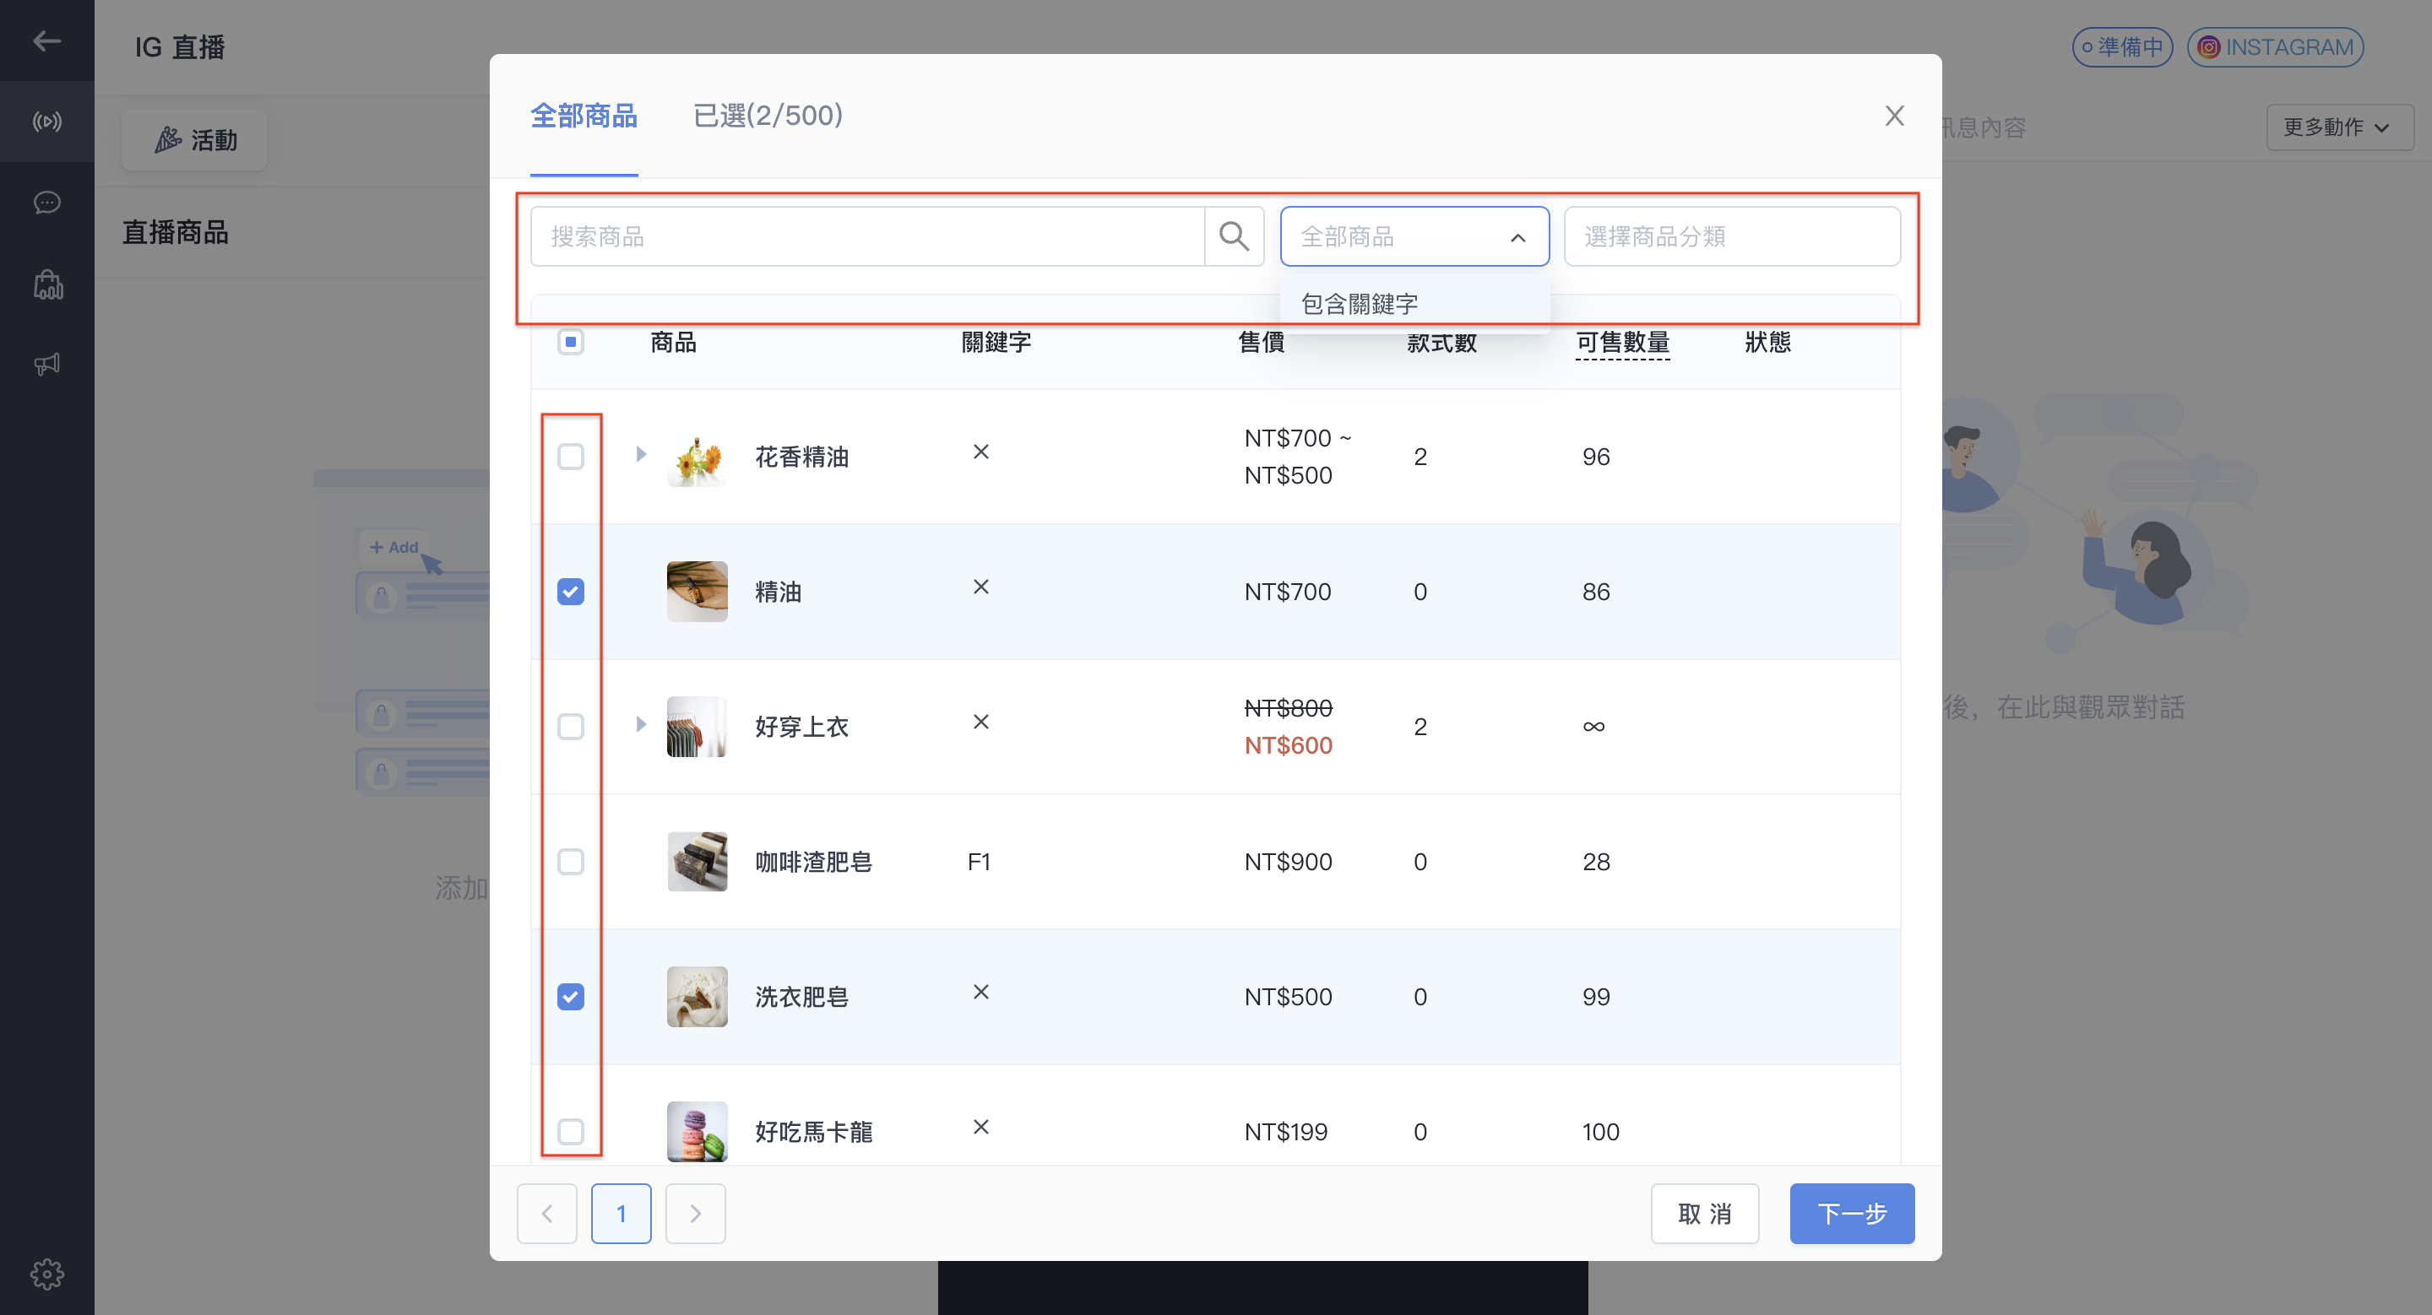The height and width of the screenshot is (1315, 2432).
Task: Expand the 好穿上衣 variants row
Action: pos(641,723)
